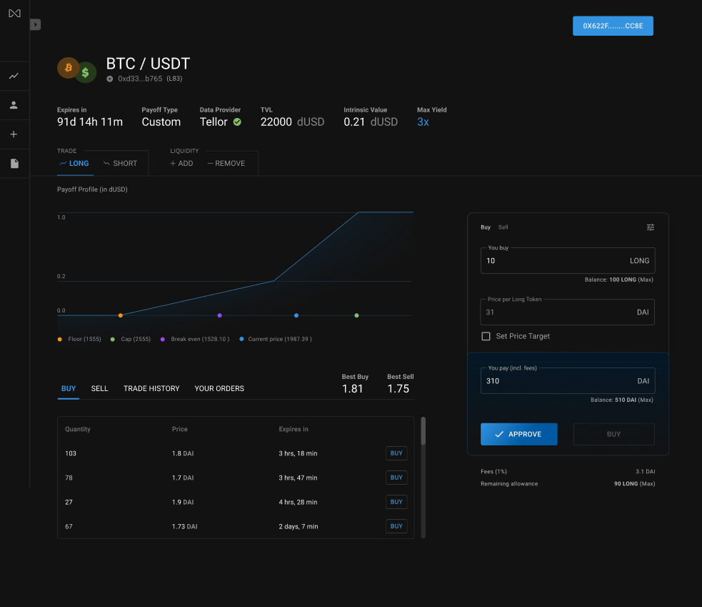Open the document icon in sidebar
702x607 pixels.
tap(14, 164)
